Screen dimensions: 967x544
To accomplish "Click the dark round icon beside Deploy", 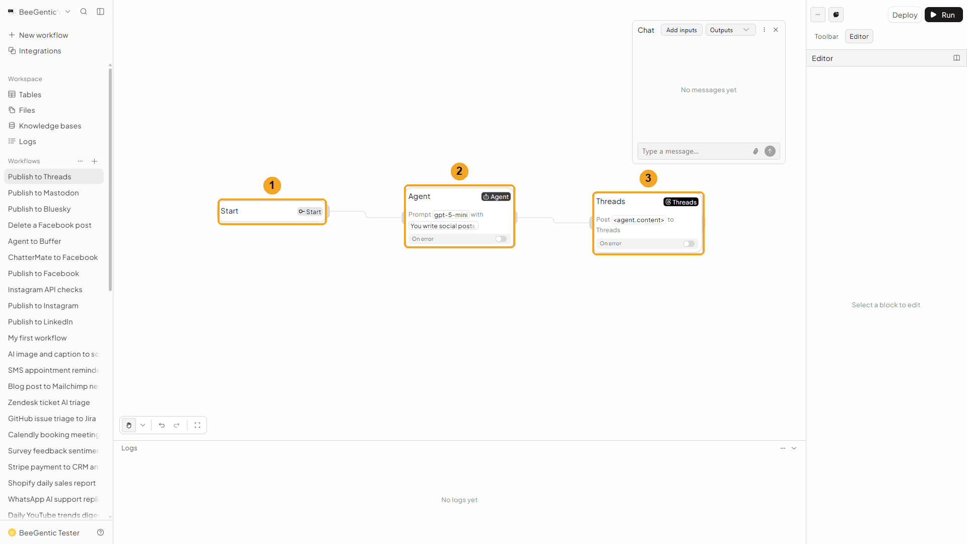I will click(836, 15).
